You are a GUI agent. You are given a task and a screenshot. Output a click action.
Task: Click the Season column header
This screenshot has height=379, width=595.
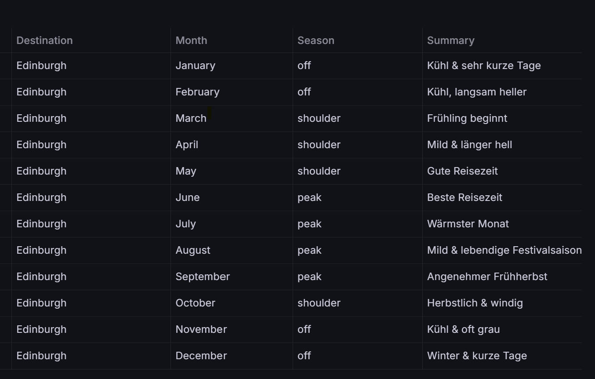click(316, 40)
